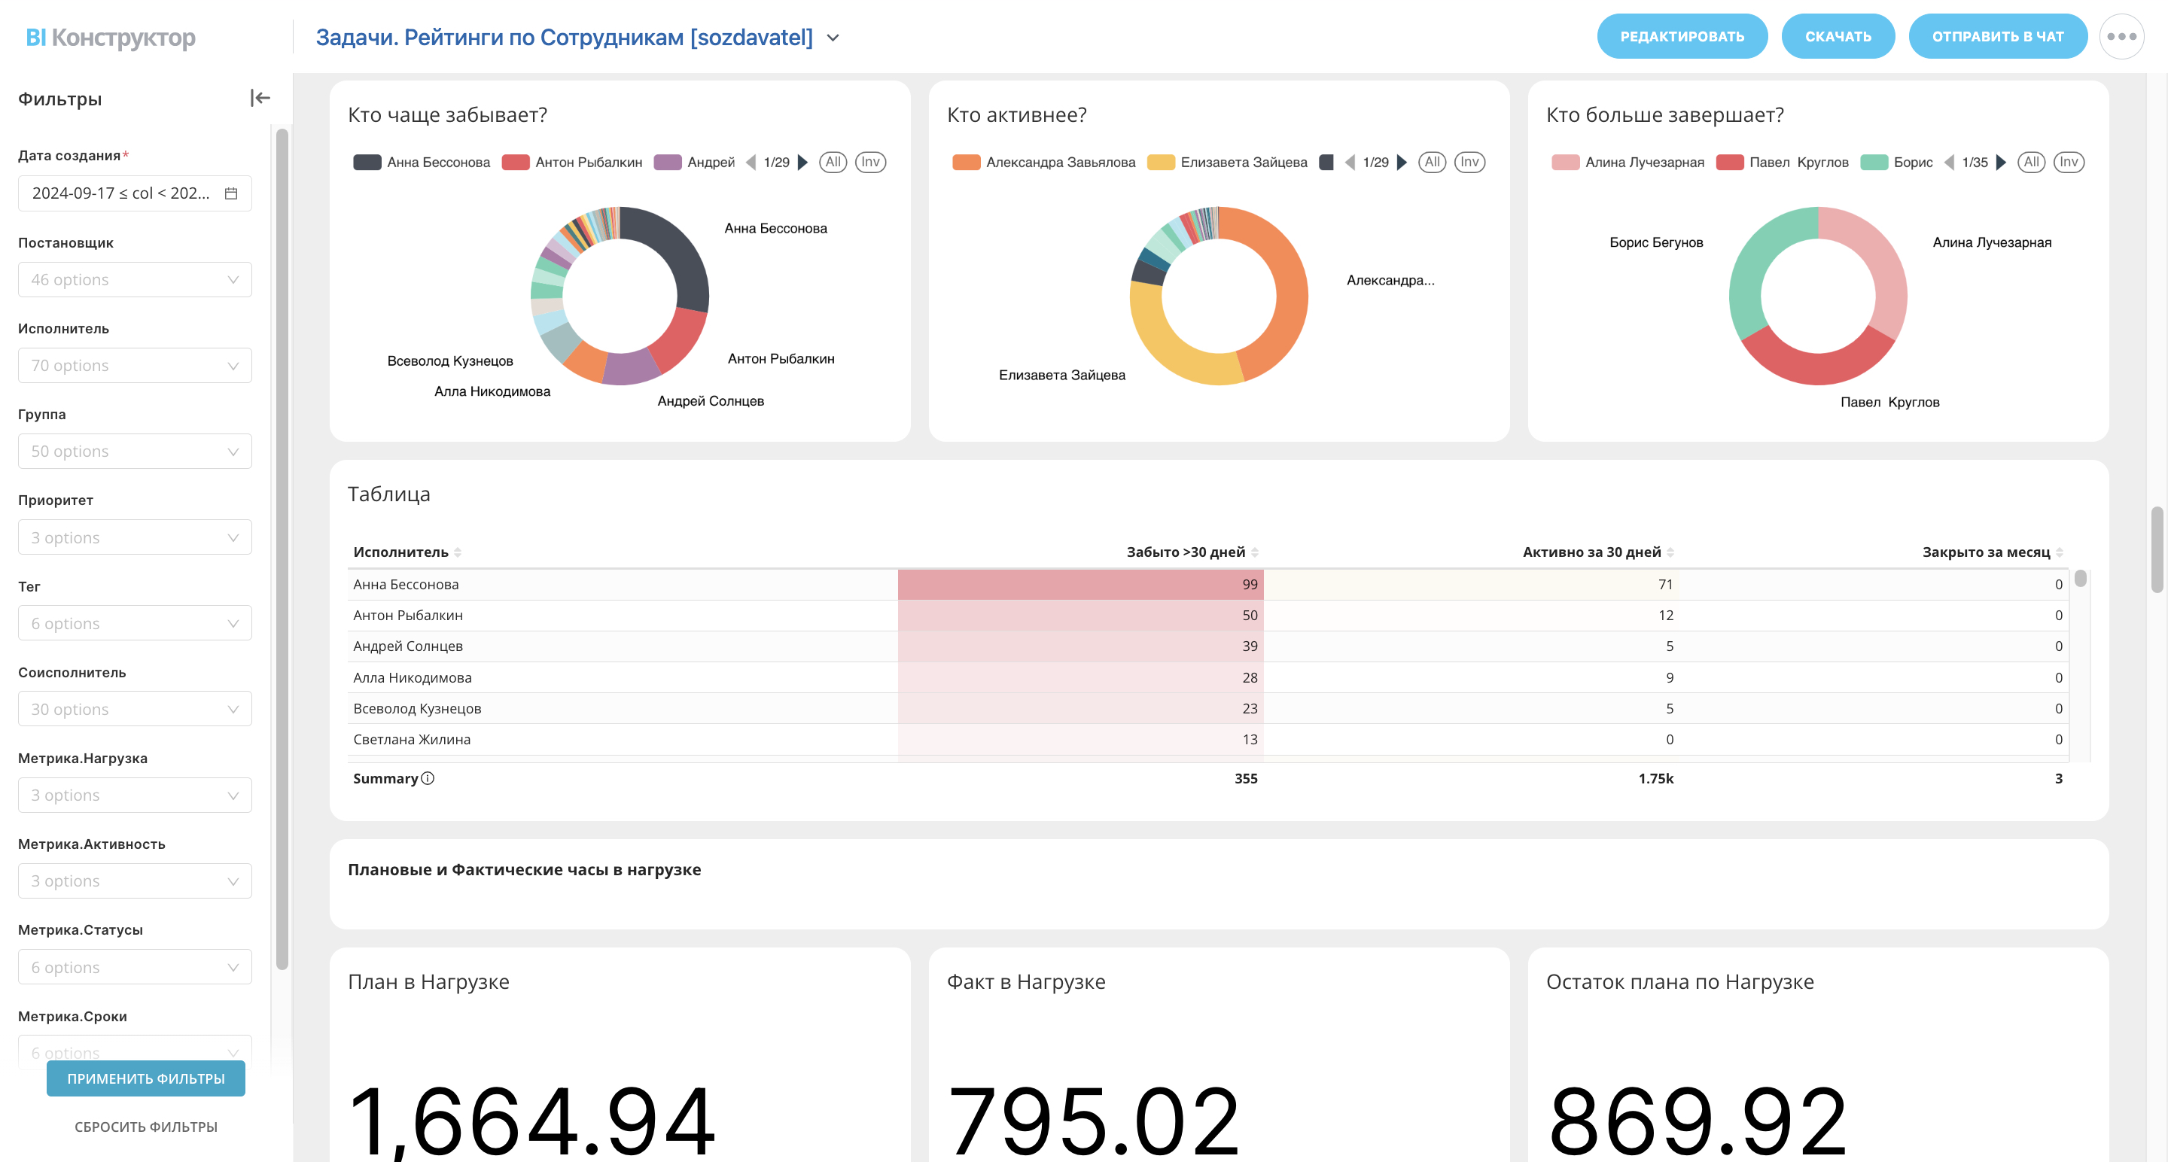The width and height of the screenshot is (2168, 1171).
Task: Expand the Постановщик filter dropdown
Action: tap(135, 279)
